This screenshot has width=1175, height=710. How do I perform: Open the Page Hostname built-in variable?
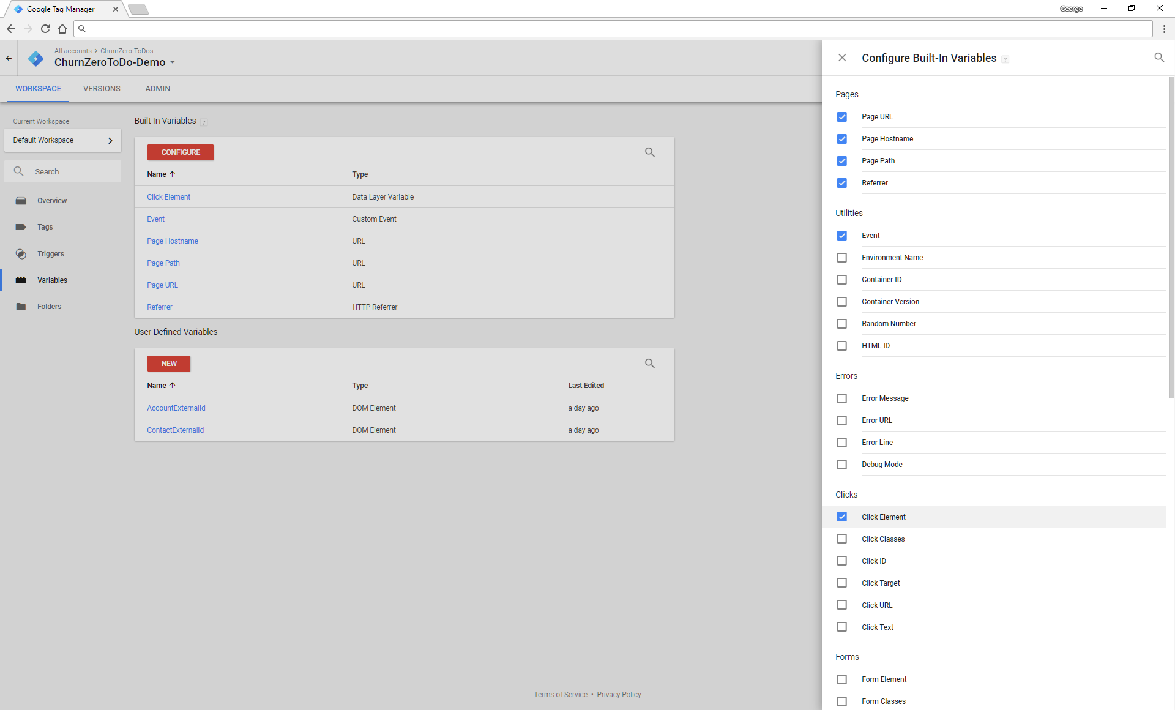point(173,241)
